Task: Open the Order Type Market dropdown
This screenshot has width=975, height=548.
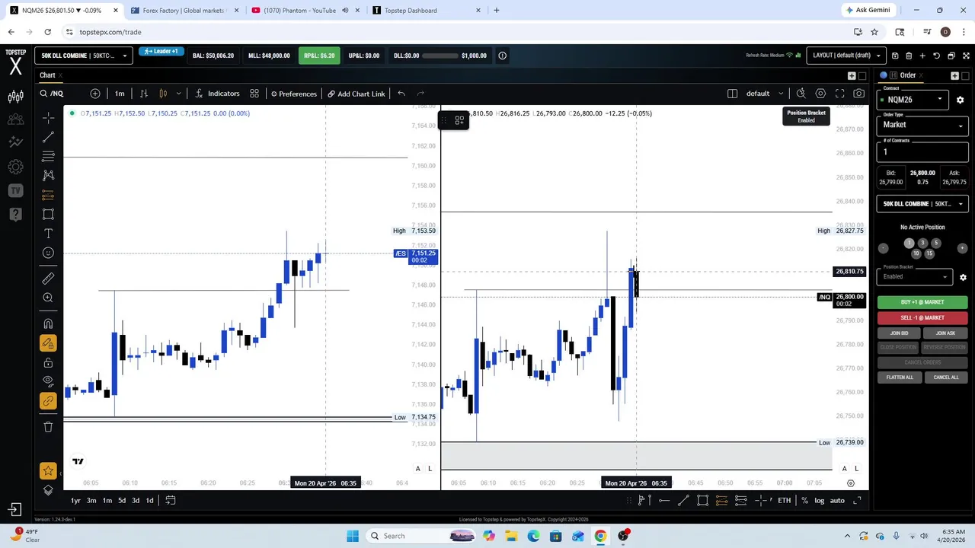Action: tap(922, 125)
